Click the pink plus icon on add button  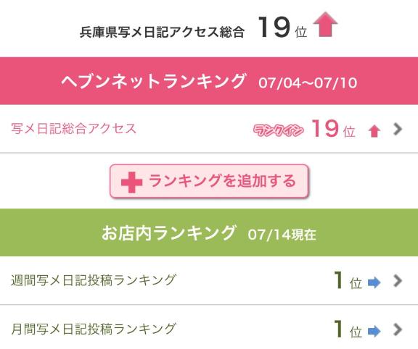tap(131, 182)
